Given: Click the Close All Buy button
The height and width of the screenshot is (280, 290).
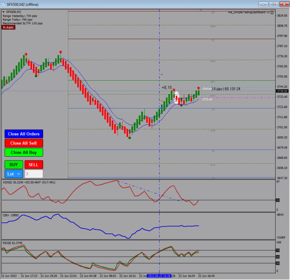Looking at the screenshot, I should coord(24,153).
